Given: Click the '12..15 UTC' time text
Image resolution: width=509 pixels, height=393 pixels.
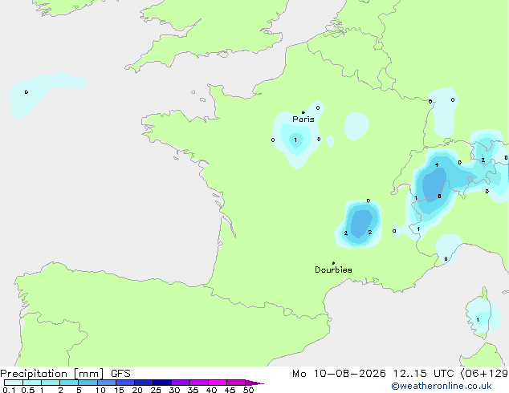Looking at the screenshot, I should click(x=423, y=374).
